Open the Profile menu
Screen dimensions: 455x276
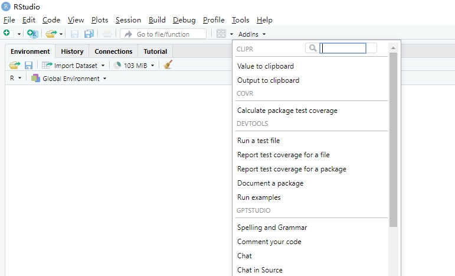coord(214,20)
